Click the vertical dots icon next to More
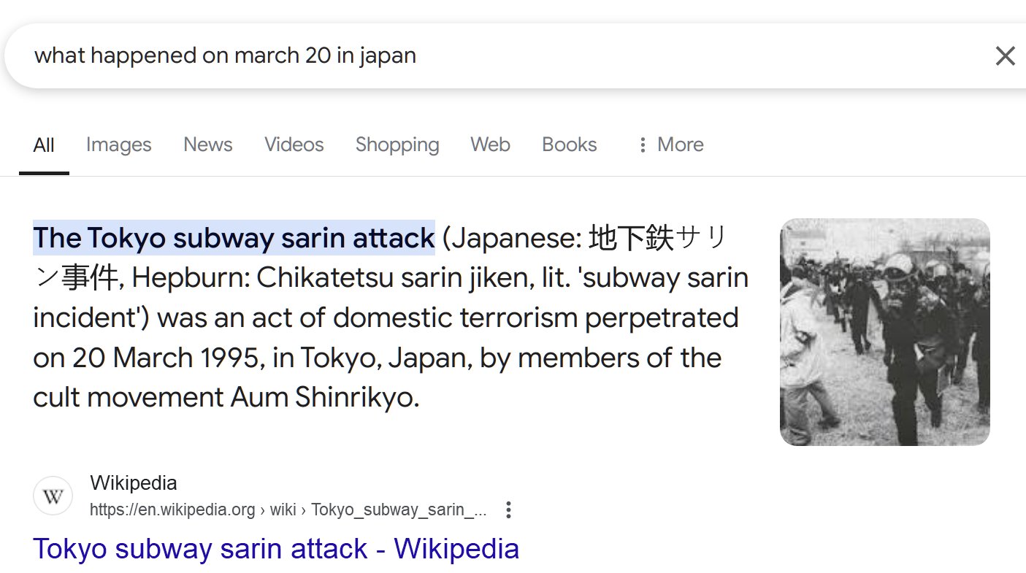 (x=643, y=145)
